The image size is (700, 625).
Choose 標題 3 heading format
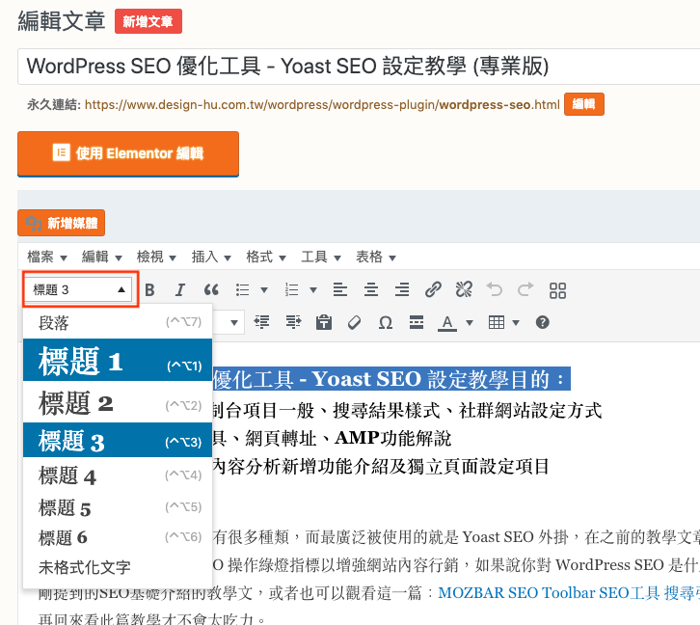click(118, 440)
